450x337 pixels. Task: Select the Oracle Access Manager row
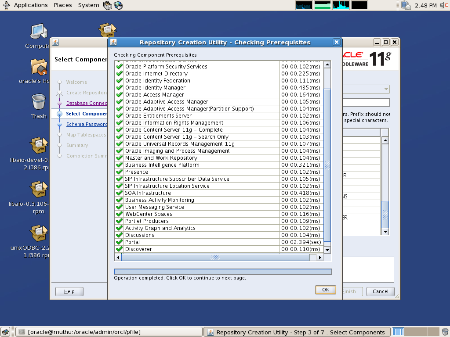[219, 95]
